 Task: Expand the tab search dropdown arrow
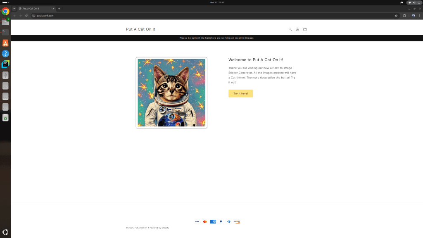[x=14, y=8]
